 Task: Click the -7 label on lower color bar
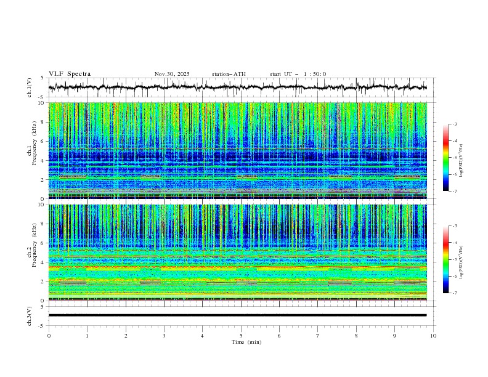455,293
